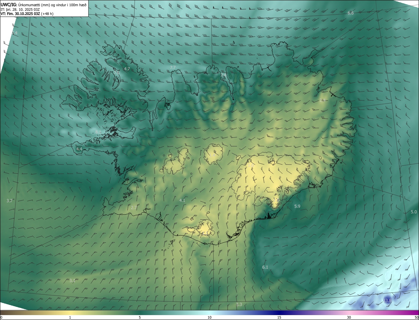419x320 pixels.
Task: Click the color scale tick label 15
Action: (279, 317)
